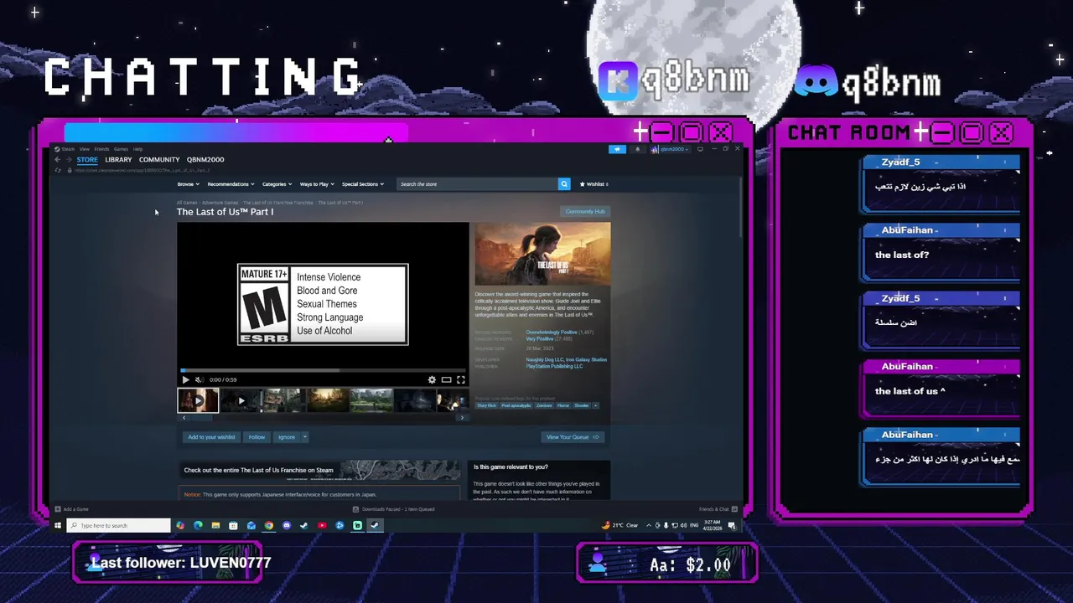Viewport: 1073px width, 603px height.
Task: Open Friends & Chat
Action: (x=718, y=509)
